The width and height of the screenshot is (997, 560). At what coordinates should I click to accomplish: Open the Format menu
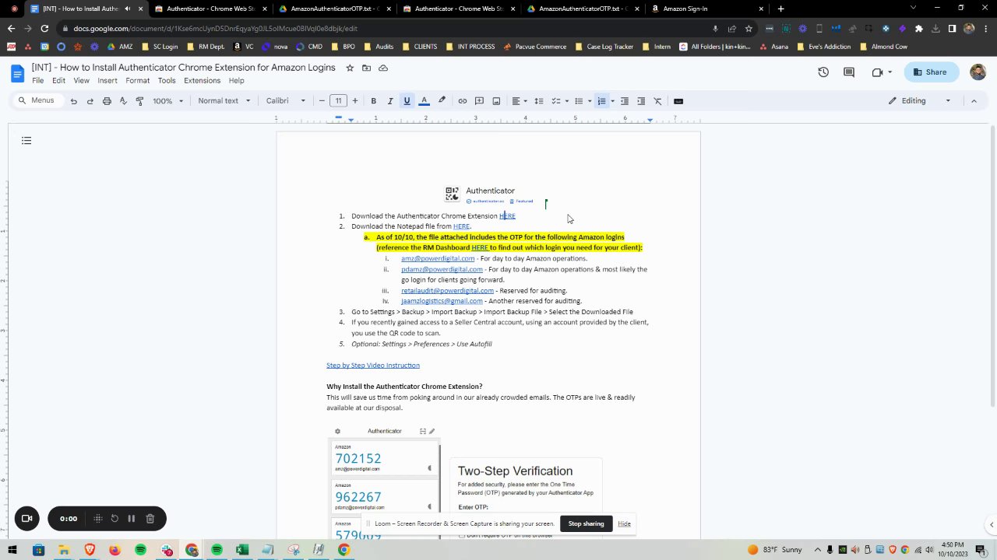pos(137,81)
